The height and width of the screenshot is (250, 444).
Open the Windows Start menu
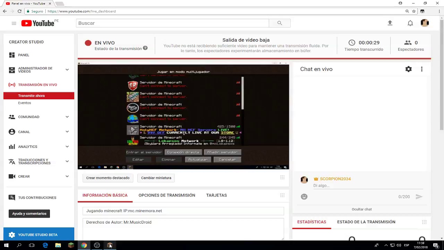[x=6, y=245]
